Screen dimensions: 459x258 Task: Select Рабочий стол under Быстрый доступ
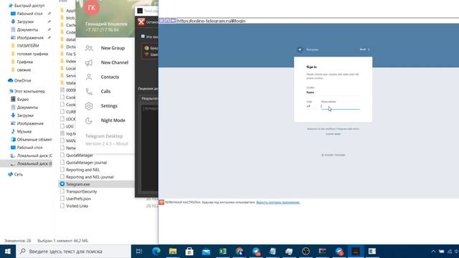coord(29,14)
